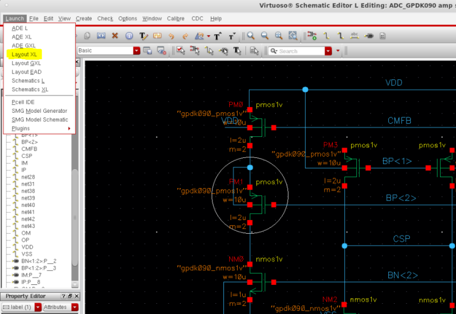Click the Create Wire Name icon
456x314 pixels.
pyautogui.click(x=354, y=36)
